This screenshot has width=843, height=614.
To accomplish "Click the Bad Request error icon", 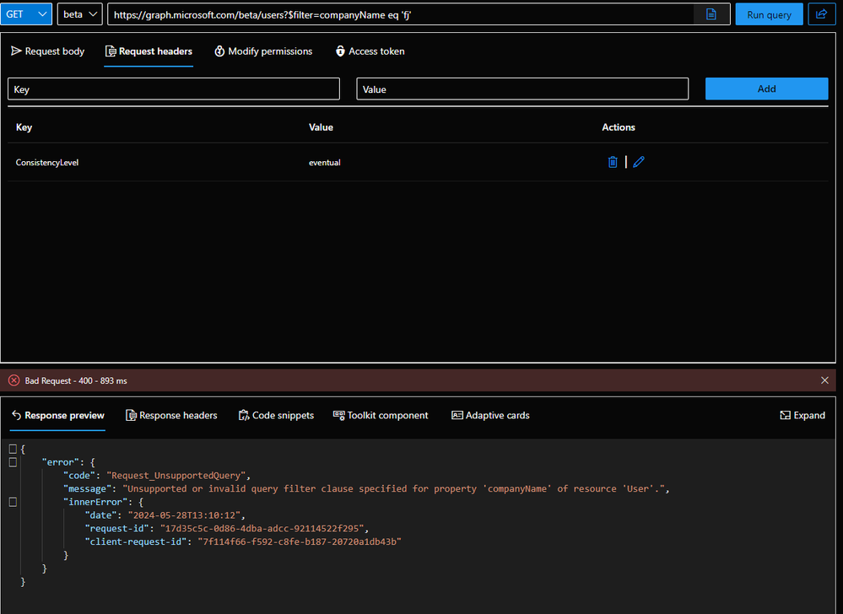I will tap(14, 380).
